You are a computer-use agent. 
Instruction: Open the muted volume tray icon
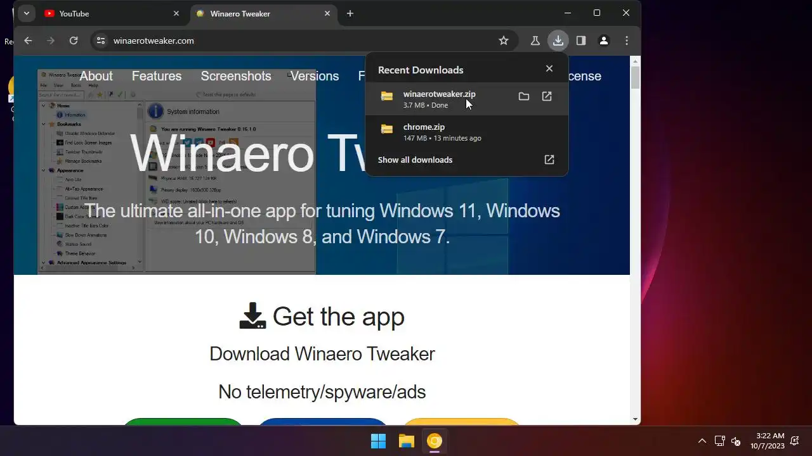click(736, 441)
